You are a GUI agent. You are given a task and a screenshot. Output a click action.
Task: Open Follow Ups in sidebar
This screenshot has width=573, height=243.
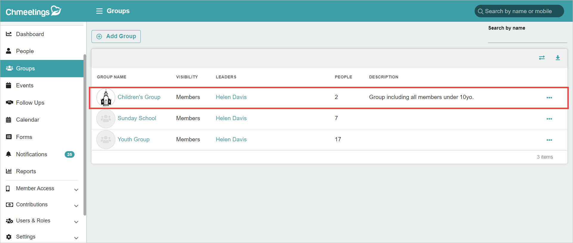(x=42, y=103)
